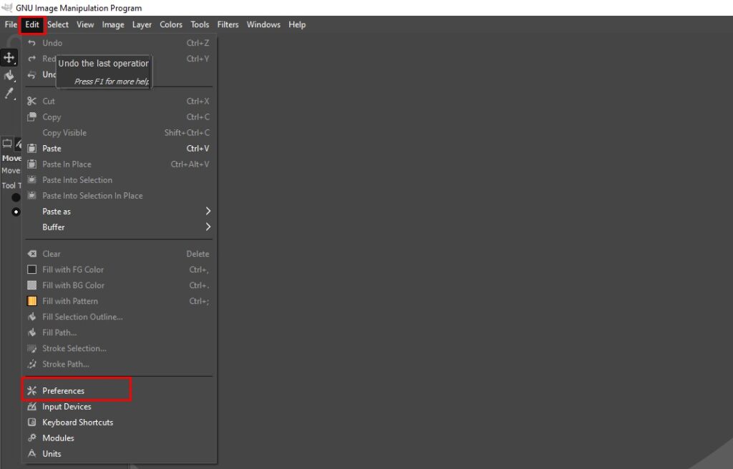733x469 pixels.
Task: Pick the Color Picker eyedropper tool
Action: 9,93
